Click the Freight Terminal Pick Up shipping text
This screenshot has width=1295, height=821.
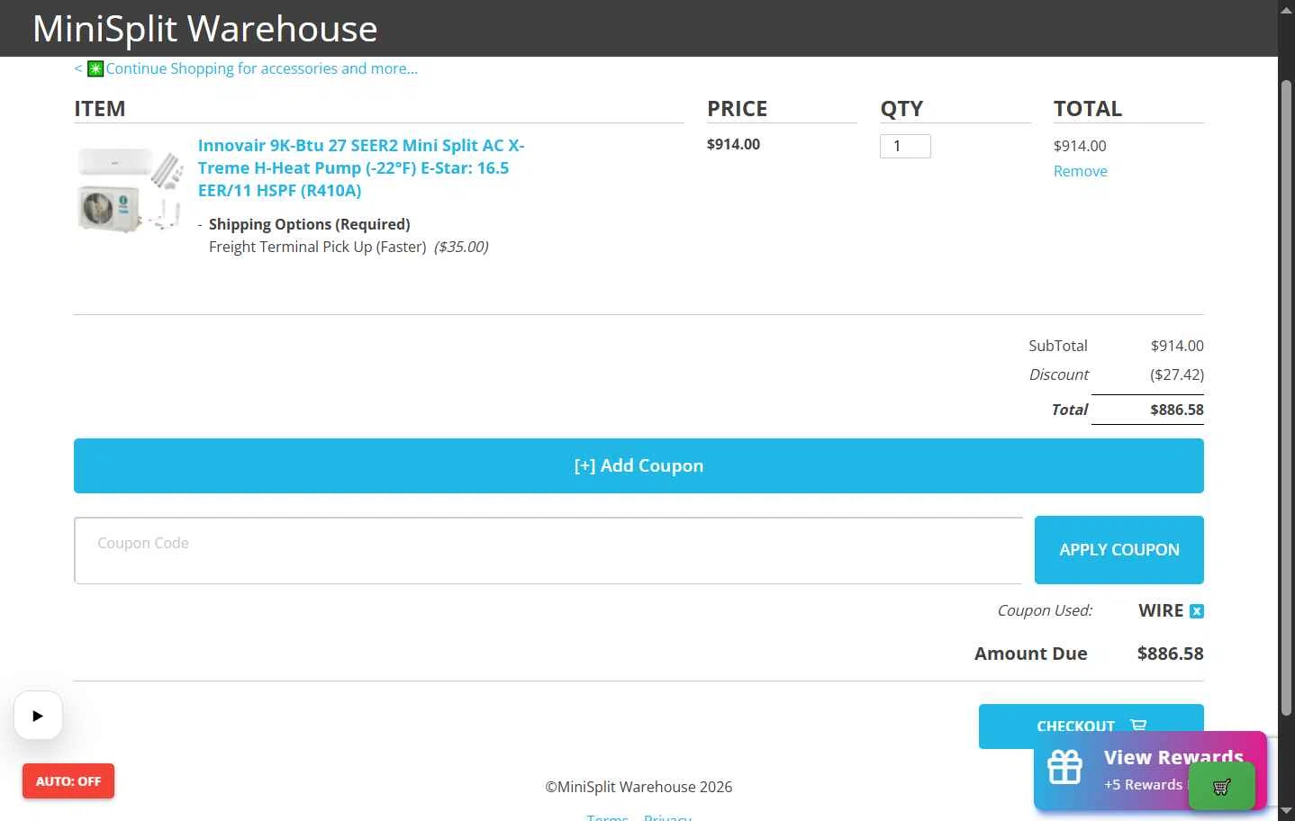[318, 247]
